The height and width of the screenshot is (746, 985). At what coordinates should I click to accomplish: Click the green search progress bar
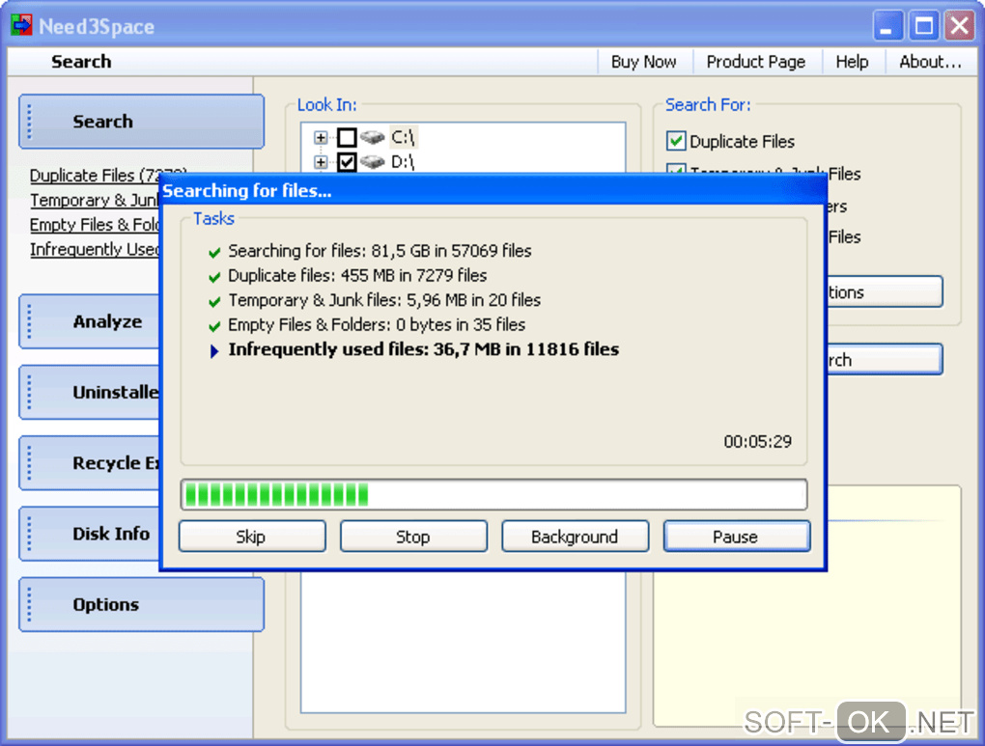(x=493, y=495)
